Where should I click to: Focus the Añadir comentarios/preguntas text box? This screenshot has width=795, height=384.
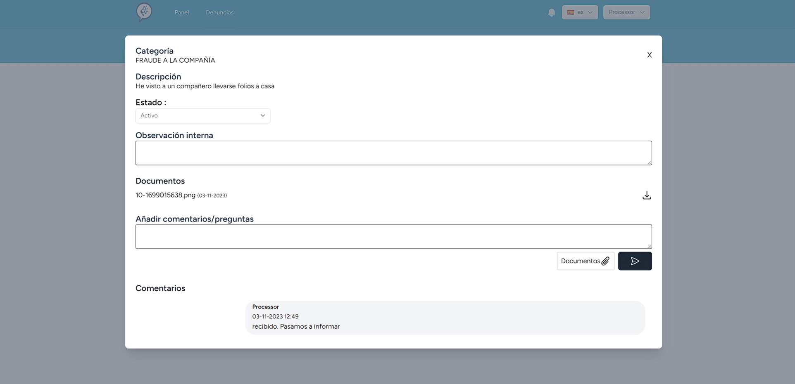[393, 237]
